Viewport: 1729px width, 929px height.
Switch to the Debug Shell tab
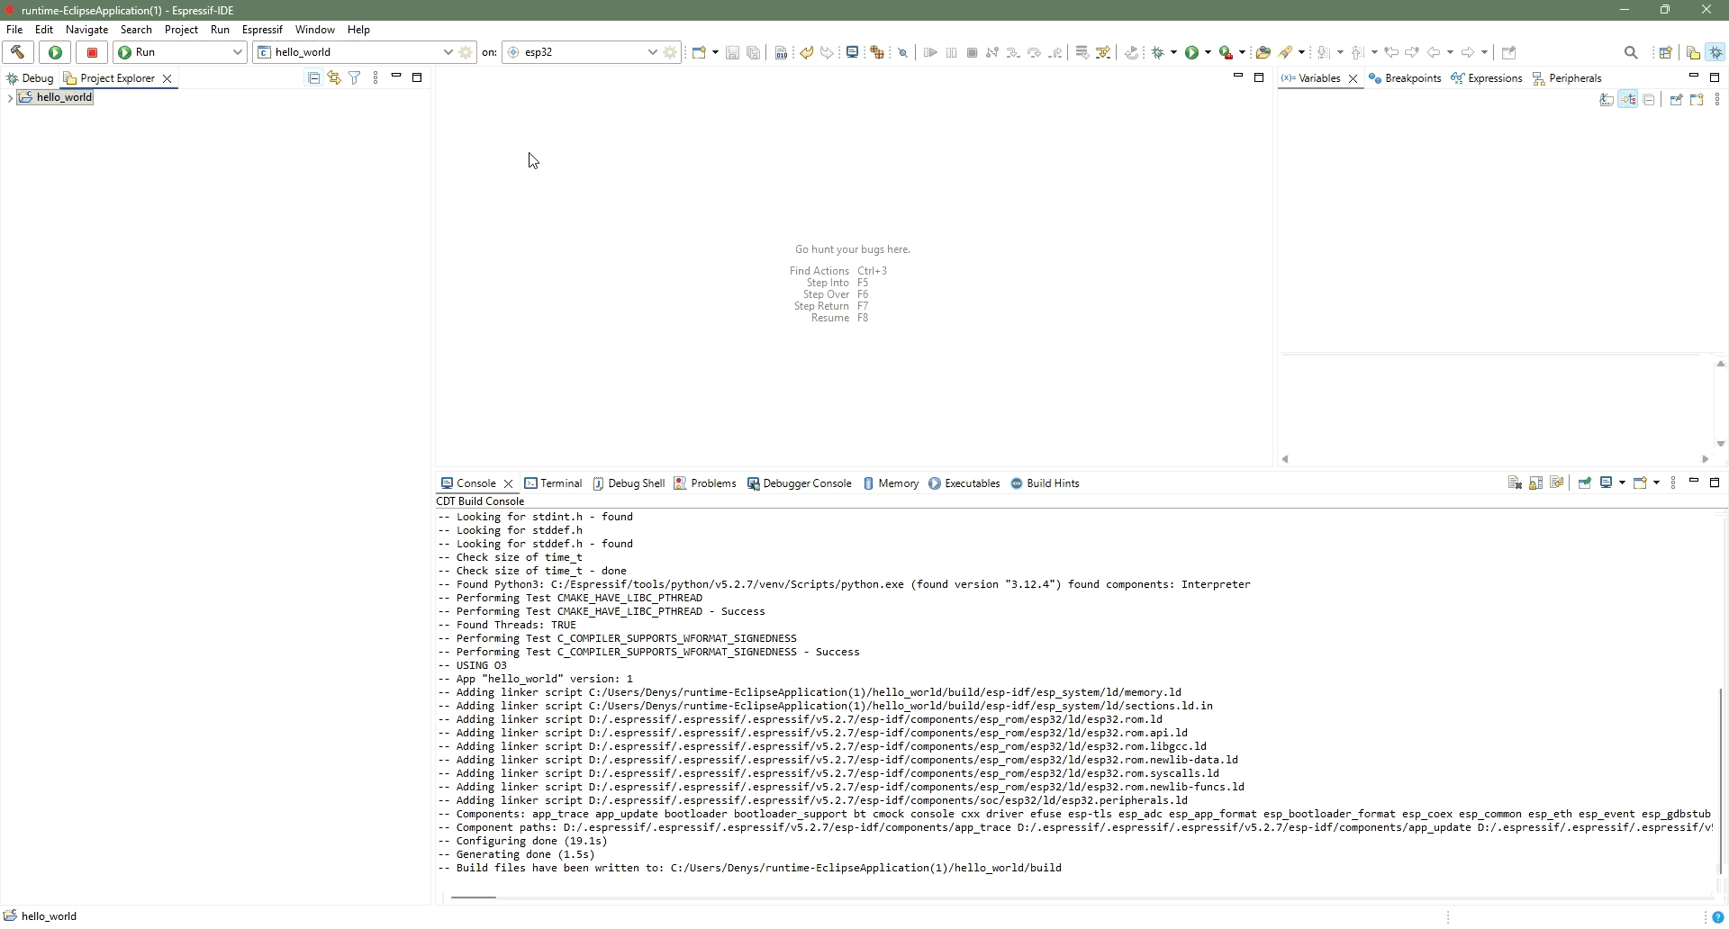(629, 483)
